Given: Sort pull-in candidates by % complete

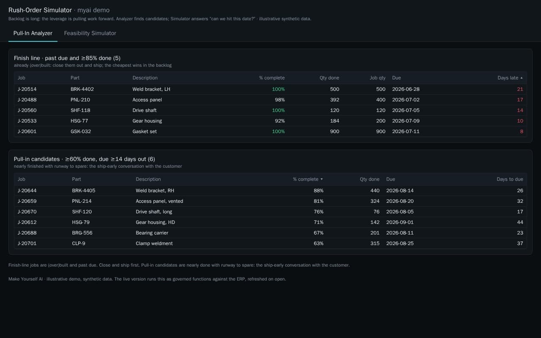Looking at the screenshot, I should [308, 179].
